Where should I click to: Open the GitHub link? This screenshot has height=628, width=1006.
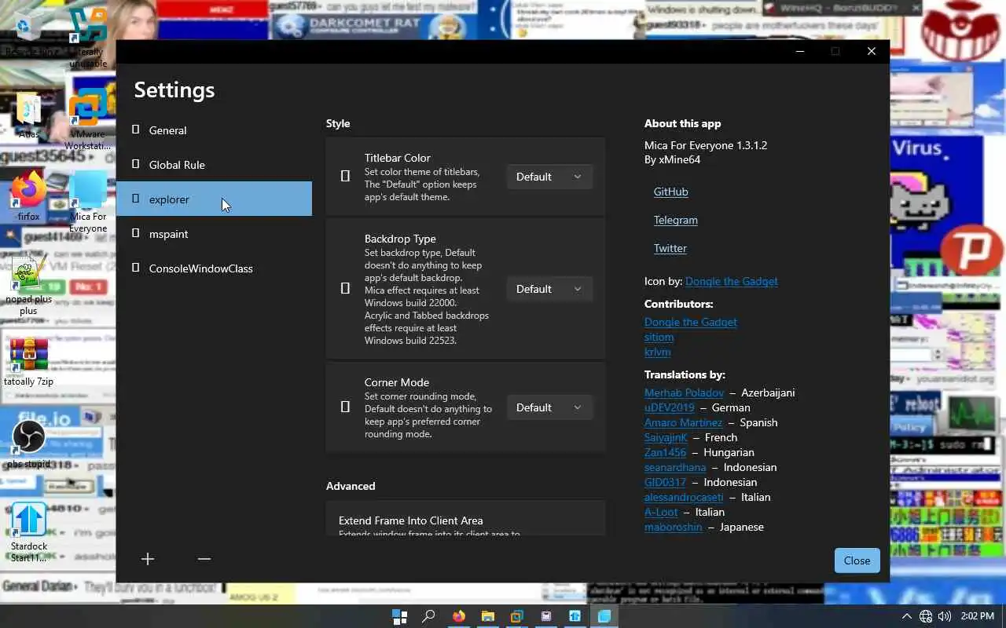pos(670,192)
